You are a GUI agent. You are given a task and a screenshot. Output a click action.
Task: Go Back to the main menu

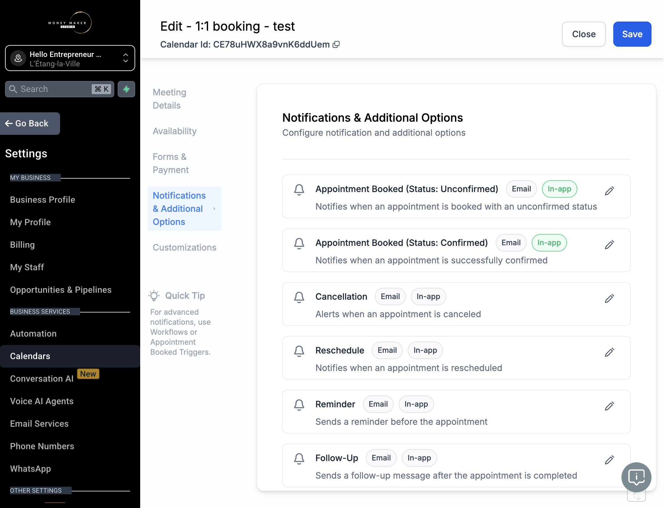pyautogui.click(x=30, y=124)
